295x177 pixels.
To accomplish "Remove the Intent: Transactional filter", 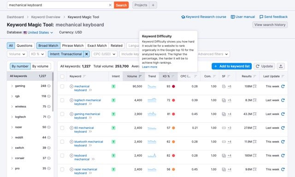I will click(87, 54).
